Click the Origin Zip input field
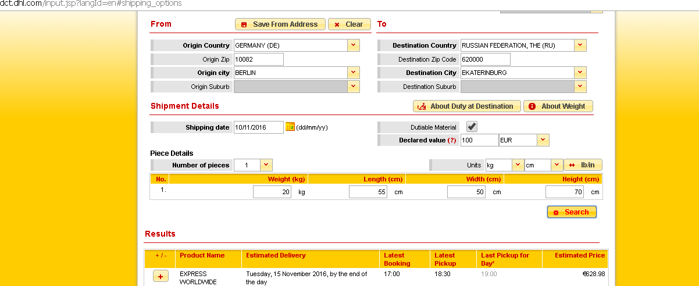This screenshot has height=286, width=699. [x=258, y=59]
